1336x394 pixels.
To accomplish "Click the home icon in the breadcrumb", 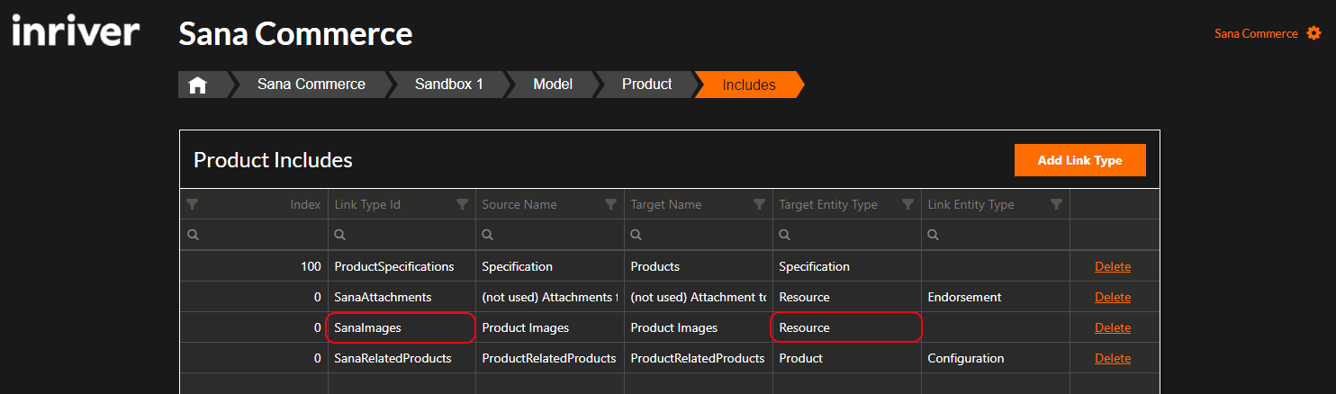I will click(197, 85).
